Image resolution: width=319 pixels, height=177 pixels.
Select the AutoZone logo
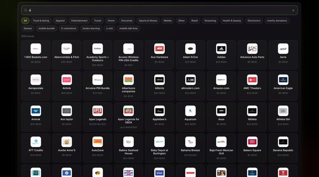pyautogui.click(x=98, y=142)
